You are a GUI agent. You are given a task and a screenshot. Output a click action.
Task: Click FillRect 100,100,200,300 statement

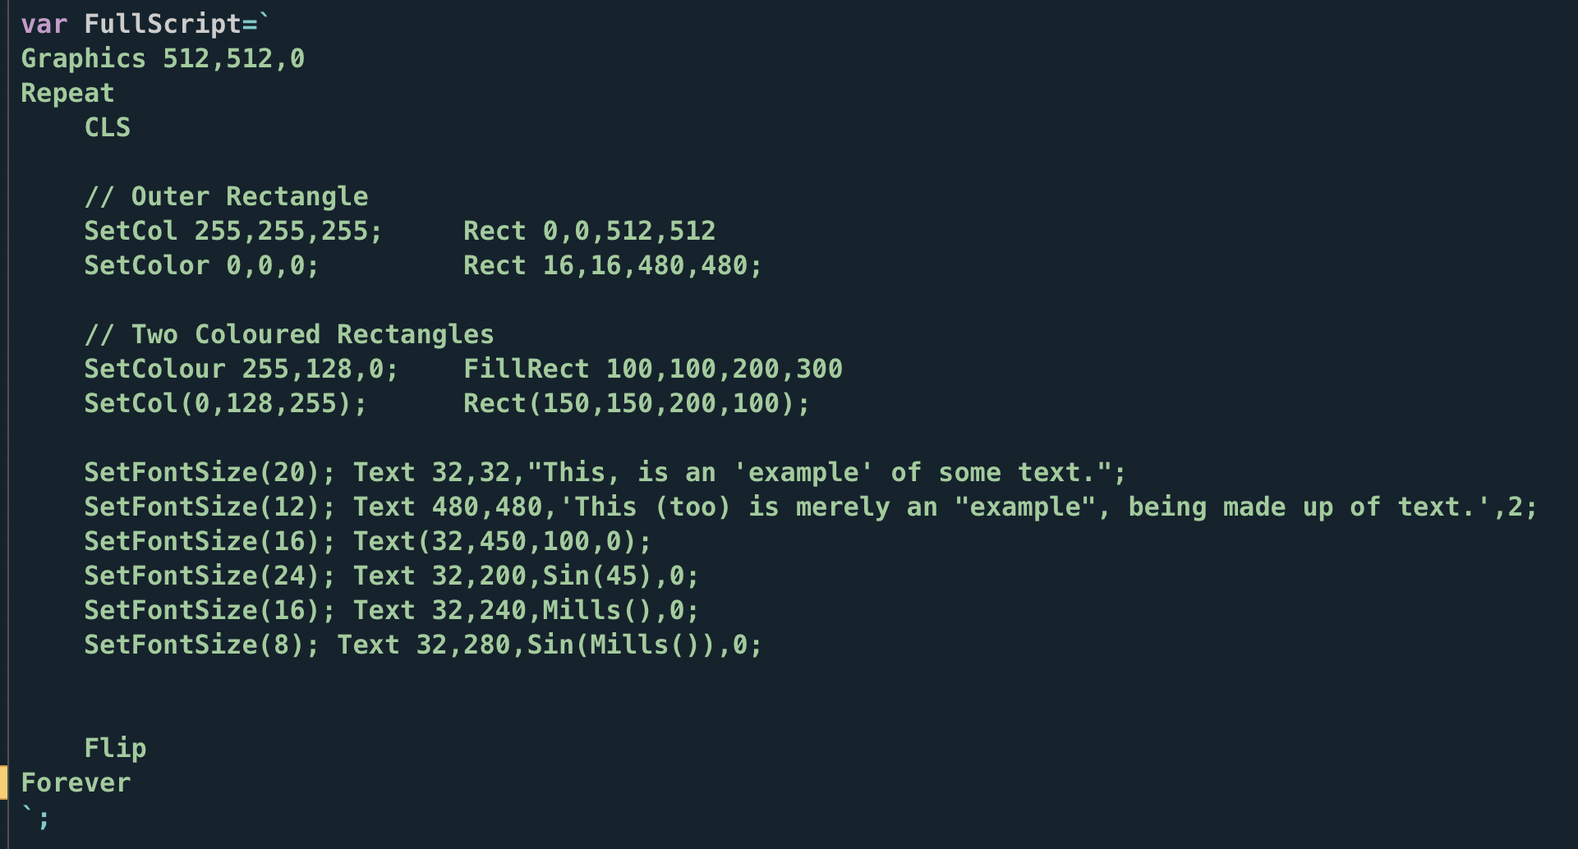click(x=653, y=369)
